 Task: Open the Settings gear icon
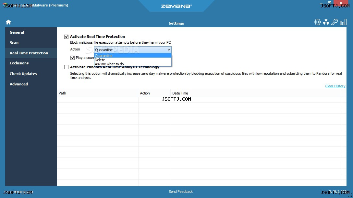tap(317, 22)
